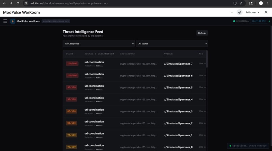The image size is (272, 151).
Task: Click the AUTHOR column header
Action: [x=168, y=54]
